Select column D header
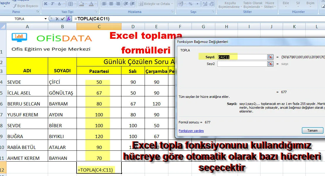Image resolution: width=325 pixels, height=176 pixels. pos(133,26)
